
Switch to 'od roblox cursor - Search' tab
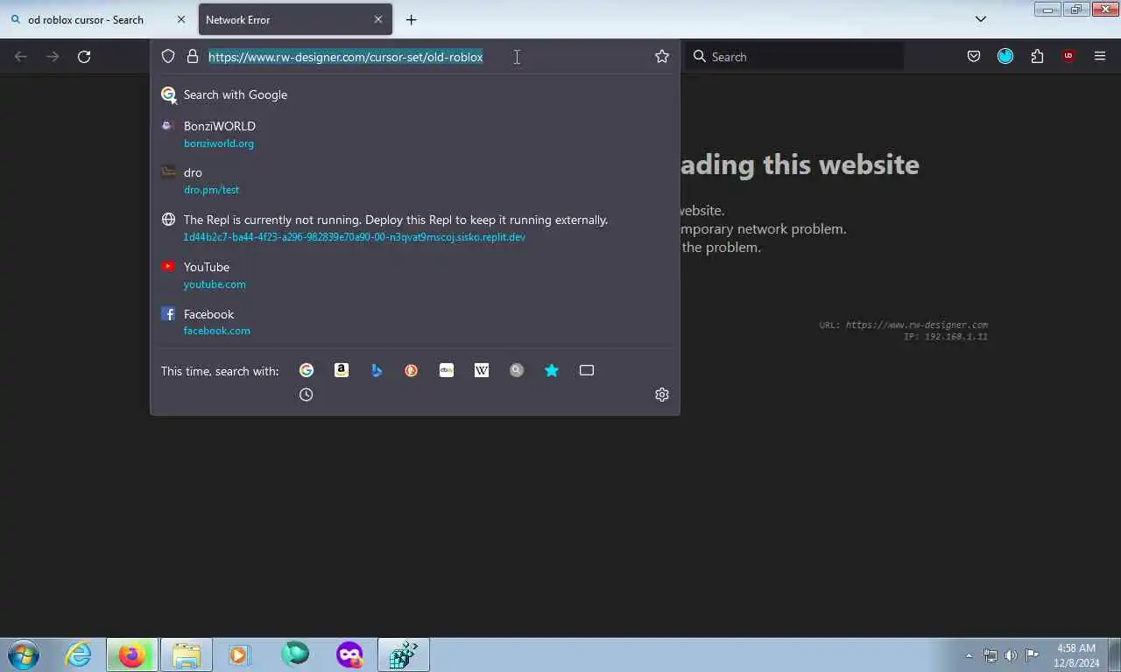coord(97,19)
